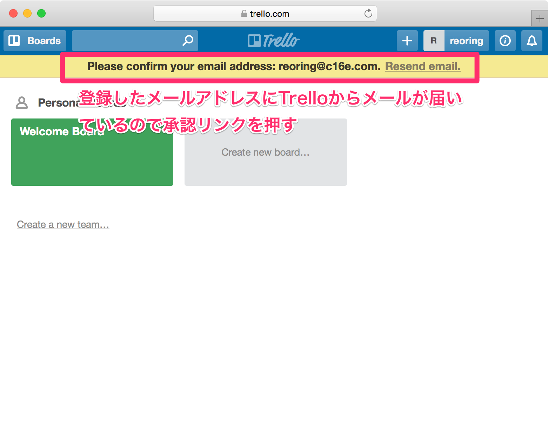This screenshot has height=434, width=548.
Task: Open the plus create menu
Action: 407,41
